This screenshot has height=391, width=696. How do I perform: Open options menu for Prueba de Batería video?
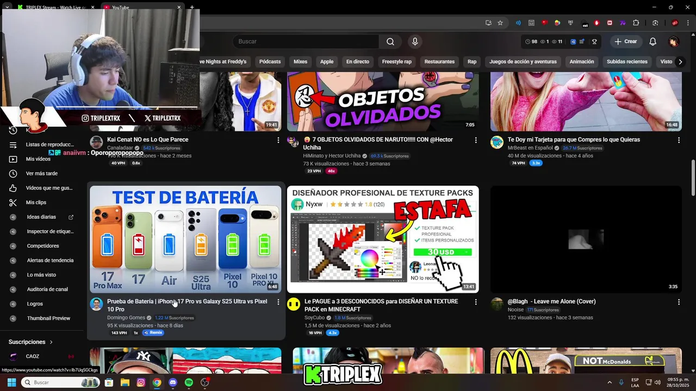pyautogui.click(x=278, y=302)
